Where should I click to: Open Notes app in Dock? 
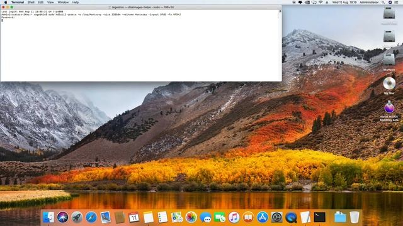(x=149, y=217)
